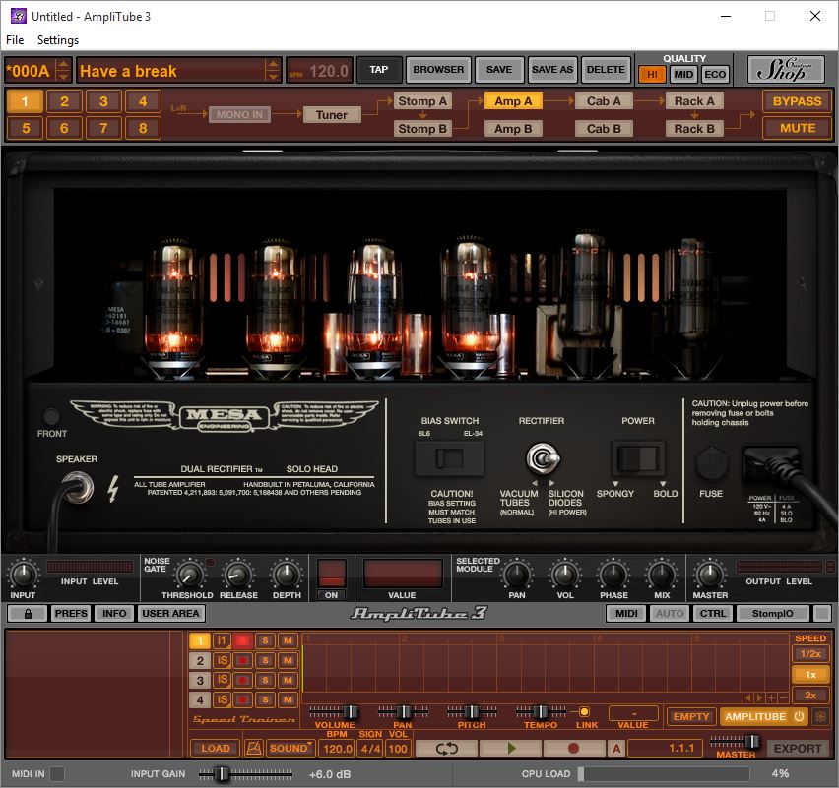Image resolution: width=839 pixels, height=788 pixels.
Task: Toggle the metronome icon
Action: (x=254, y=748)
